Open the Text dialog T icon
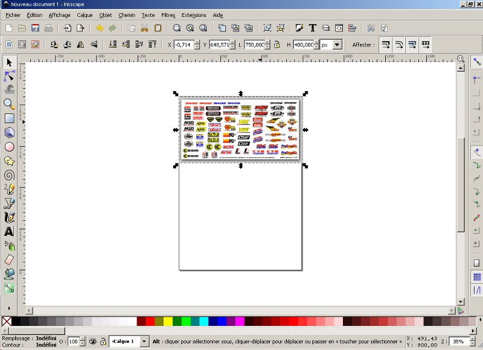Viewport: 483px width, 350px height. [312, 28]
